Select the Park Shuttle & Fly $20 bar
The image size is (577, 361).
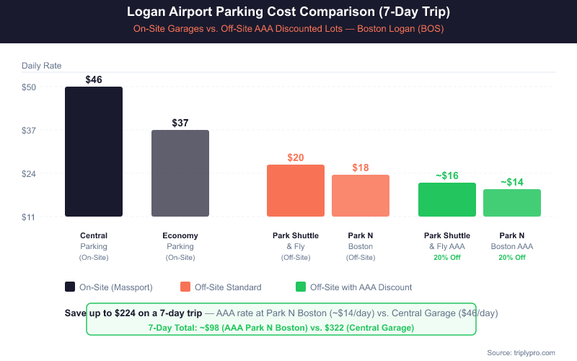pyautogui.click(x=296, y=191)
